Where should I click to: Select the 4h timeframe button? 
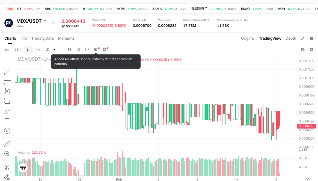pyautogui.click(x=38, y=49)
